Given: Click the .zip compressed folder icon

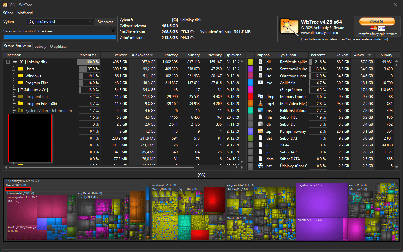Looking at the screenshot, I should click(260, 131).
